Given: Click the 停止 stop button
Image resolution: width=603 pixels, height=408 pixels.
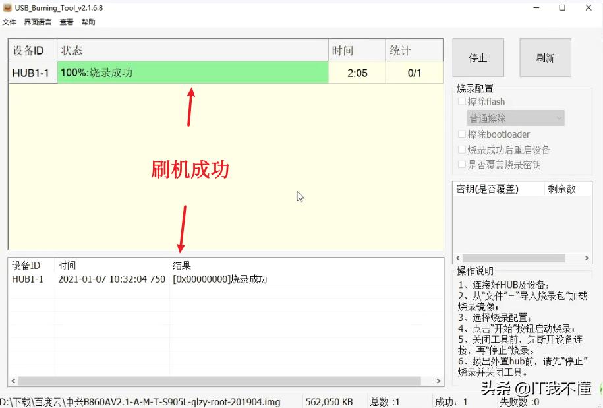Looking at the screenshot, I should pyautogui.click(x=478, y=57).
